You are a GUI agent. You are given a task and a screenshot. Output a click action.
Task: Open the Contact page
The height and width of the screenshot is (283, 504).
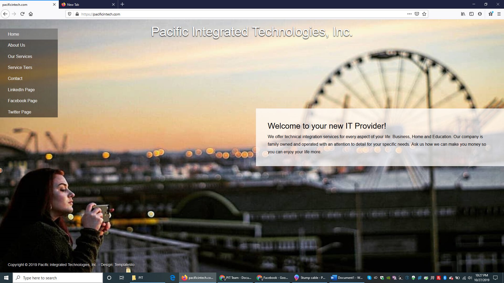29,78
